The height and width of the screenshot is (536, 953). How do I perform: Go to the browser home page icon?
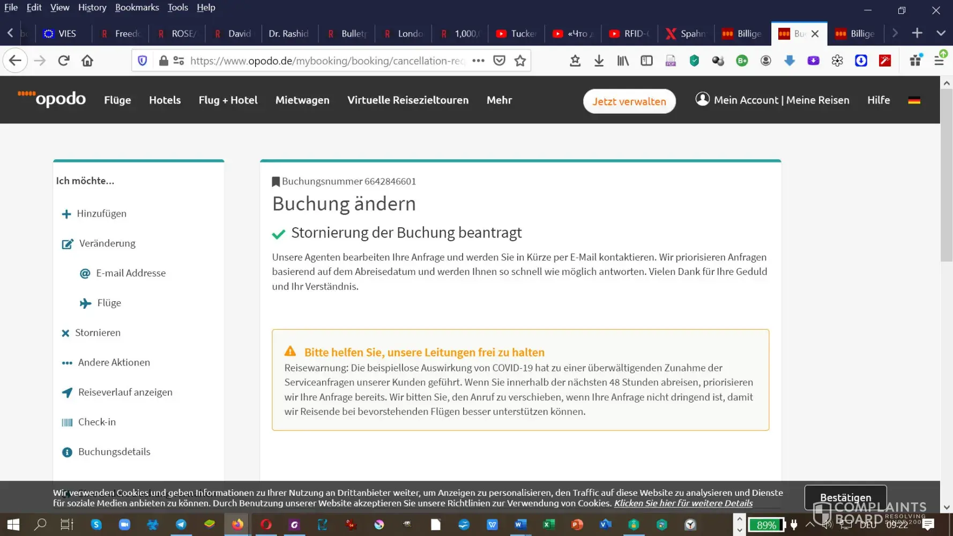pos(87,61)
